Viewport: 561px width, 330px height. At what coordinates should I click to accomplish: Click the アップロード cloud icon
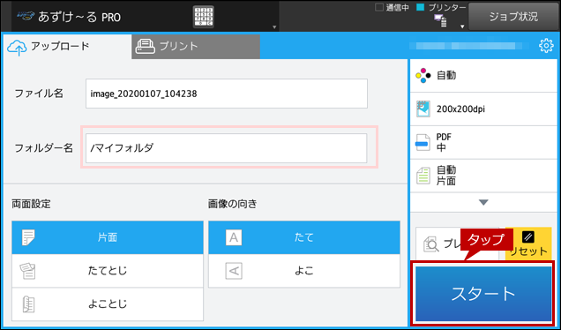[17, 48]
